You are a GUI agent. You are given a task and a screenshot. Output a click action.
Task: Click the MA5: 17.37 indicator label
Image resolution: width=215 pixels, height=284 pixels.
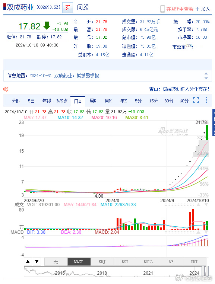click(35, 118)
